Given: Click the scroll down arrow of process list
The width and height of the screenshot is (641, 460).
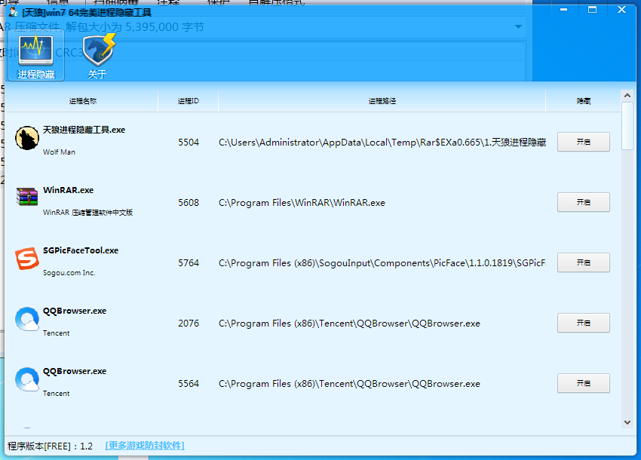Looking at the screenshot, I should tap(627, 423).
